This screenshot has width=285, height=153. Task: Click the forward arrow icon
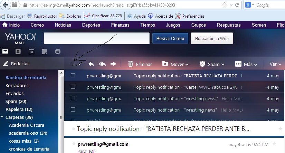point(113,64)
